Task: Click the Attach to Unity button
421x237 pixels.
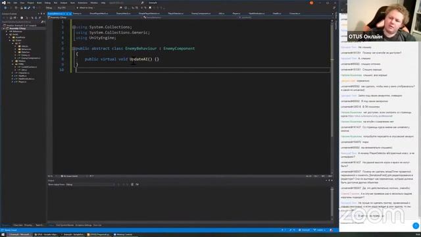Action: click(x=86, y=8)
